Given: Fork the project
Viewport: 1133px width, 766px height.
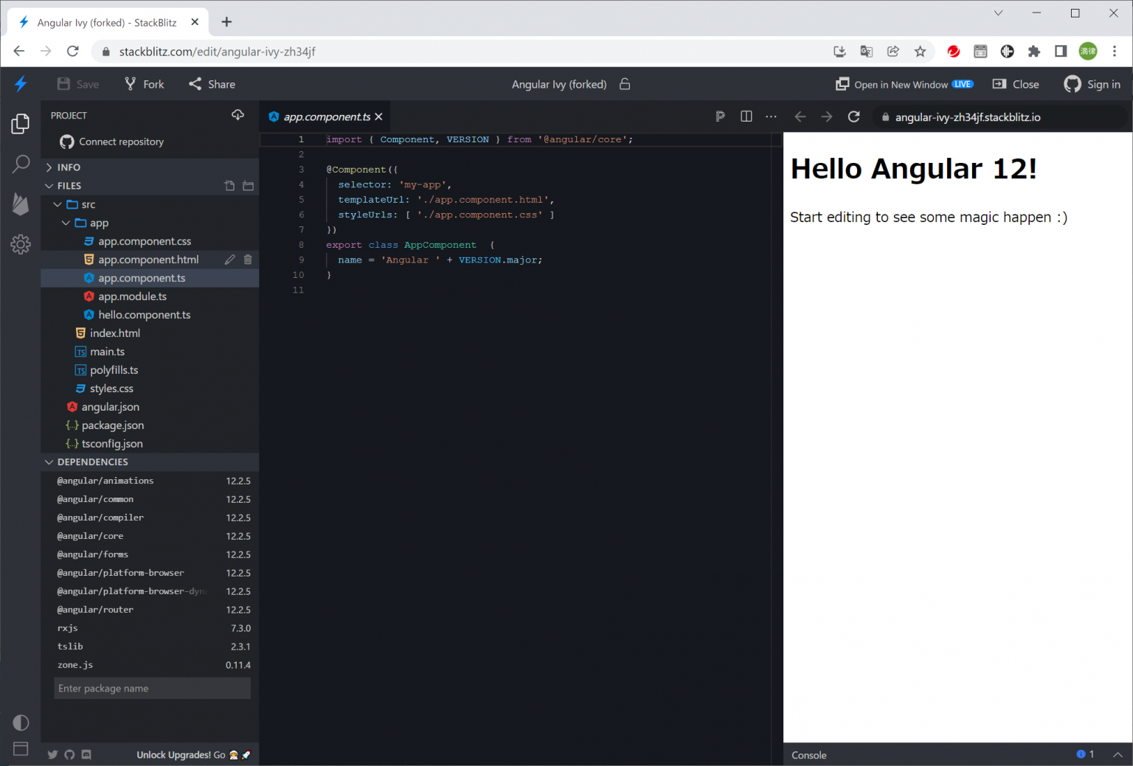Looking at the screenshot, I should pos(143,84).
